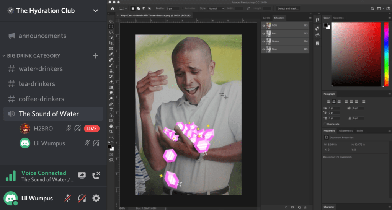
Task: Enable the Hyphenate checkbox
Action: (x=325, y=124)
